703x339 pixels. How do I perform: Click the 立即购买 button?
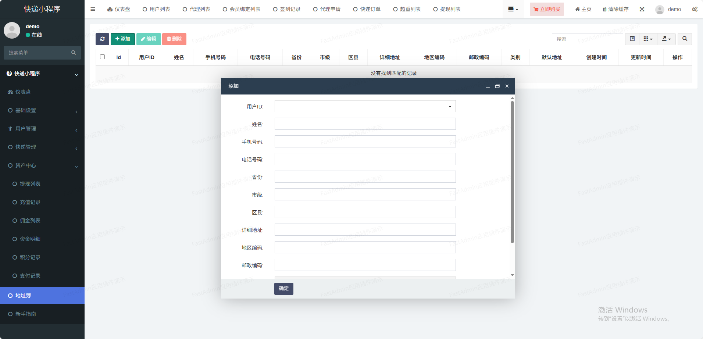547,9
